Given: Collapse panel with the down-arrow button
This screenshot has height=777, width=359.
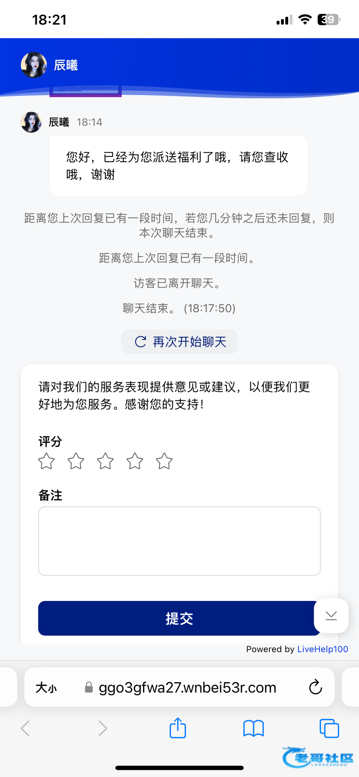Looking at the screenshot, I should 331,615.
